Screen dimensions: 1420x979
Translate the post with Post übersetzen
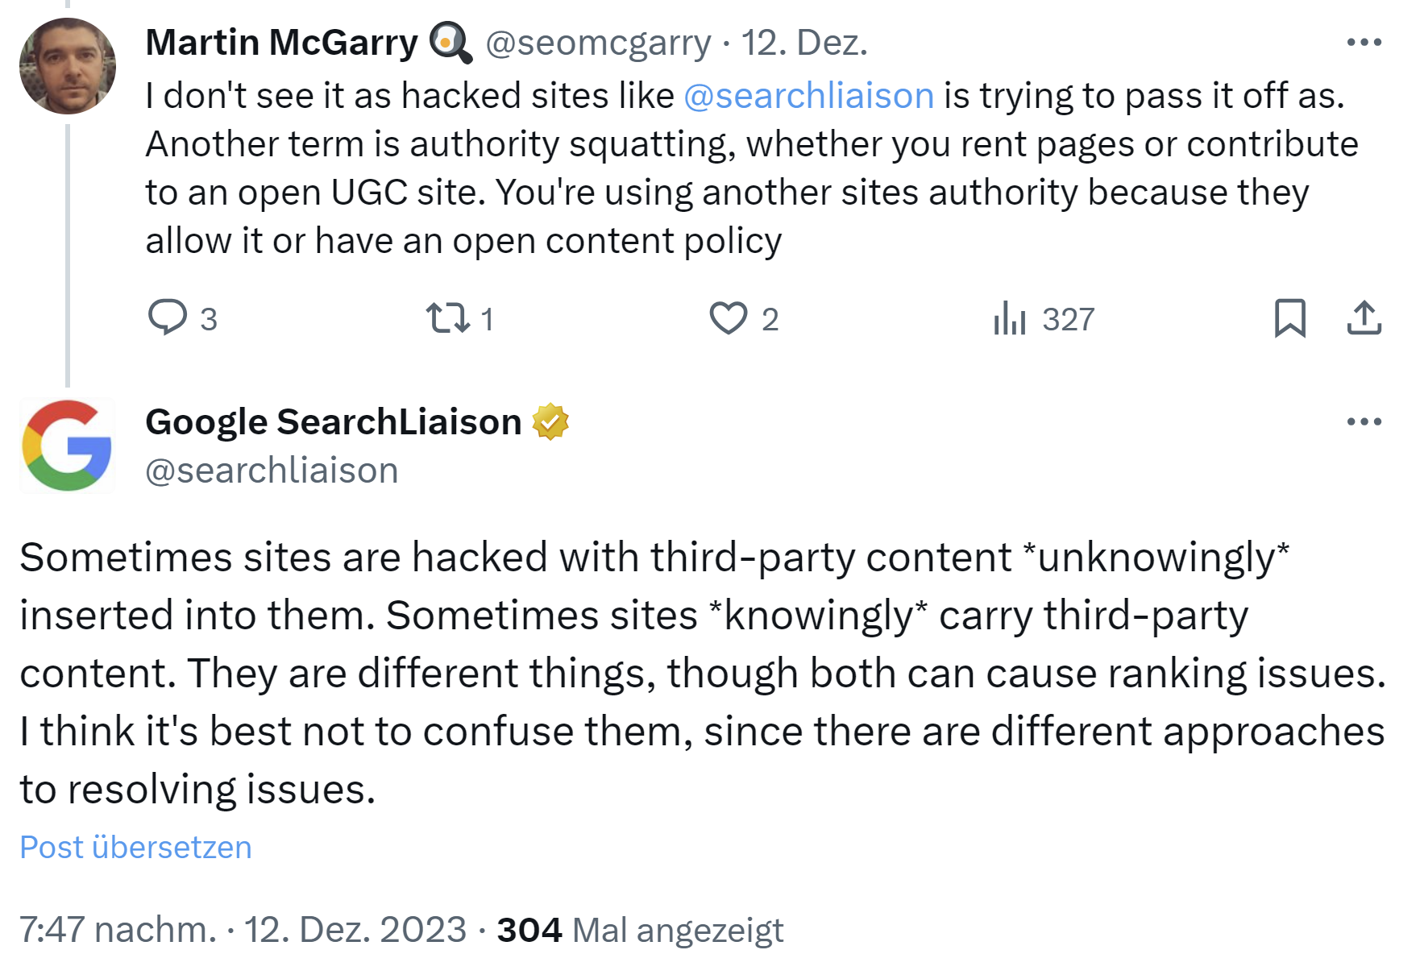coord(135,846)
